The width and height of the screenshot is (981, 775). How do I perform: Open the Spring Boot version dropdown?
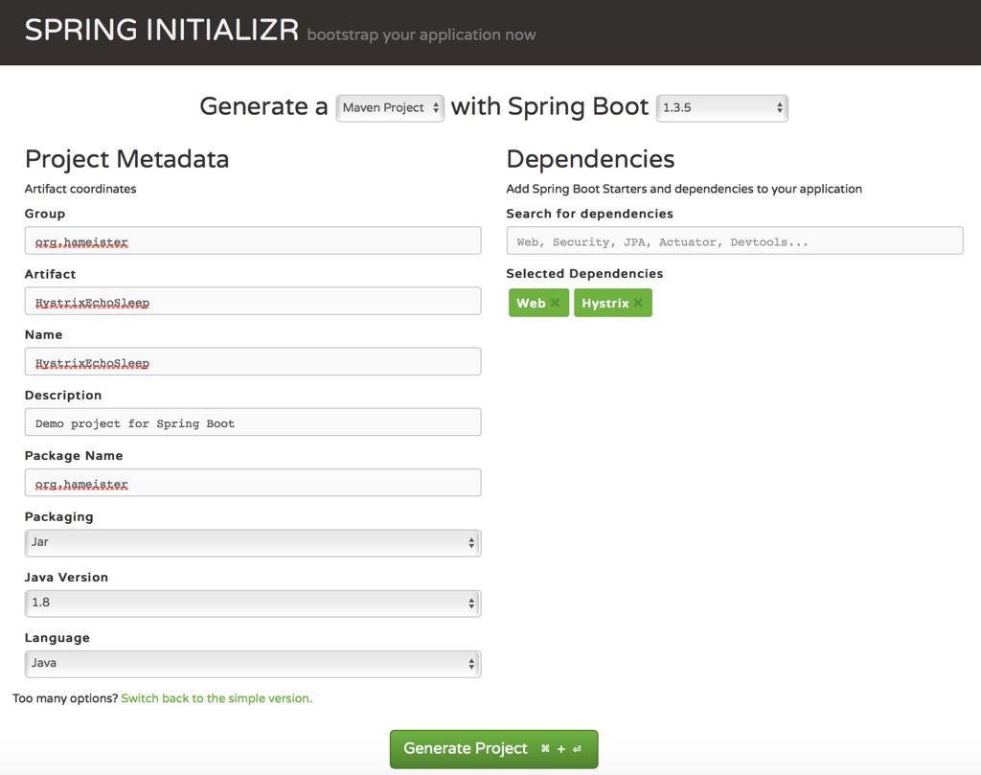point(721,108)
